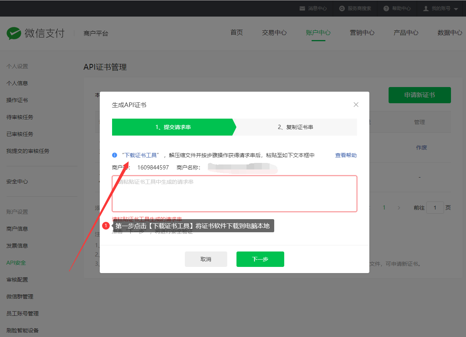Open 待审核任务 in sidebar

[20, 117]
